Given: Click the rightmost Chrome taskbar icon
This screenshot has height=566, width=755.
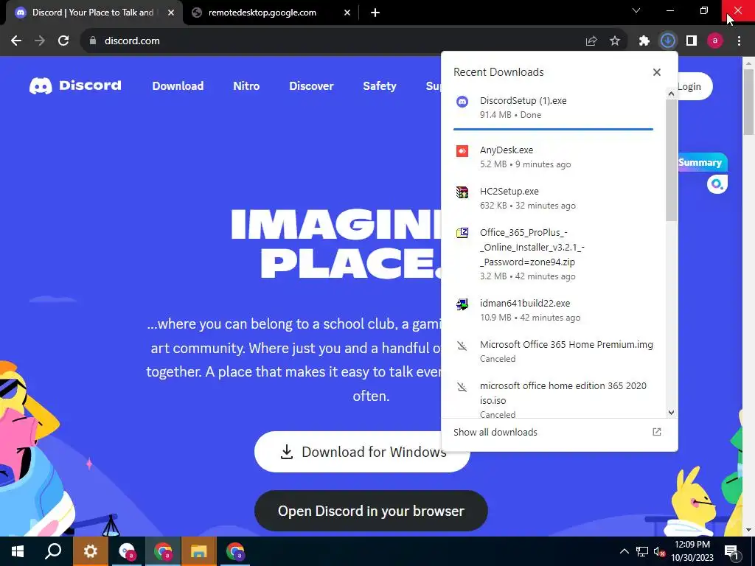Looking at the screenshot, I should [x=235, y=551].
